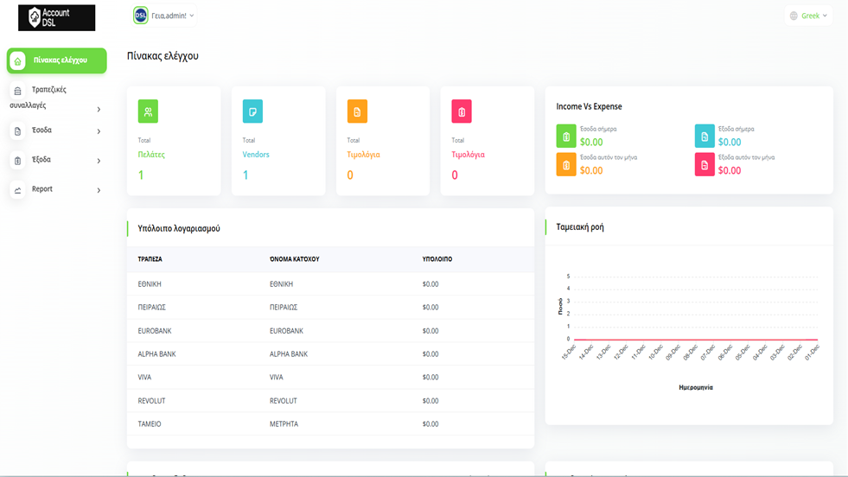Screen dimensions: 848x477
Task: Expand the Report sidebar menu
Action: click(x=56, y=189)
